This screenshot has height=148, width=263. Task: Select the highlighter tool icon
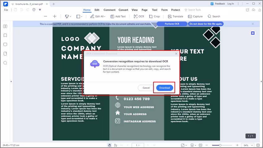click(67, 16)
